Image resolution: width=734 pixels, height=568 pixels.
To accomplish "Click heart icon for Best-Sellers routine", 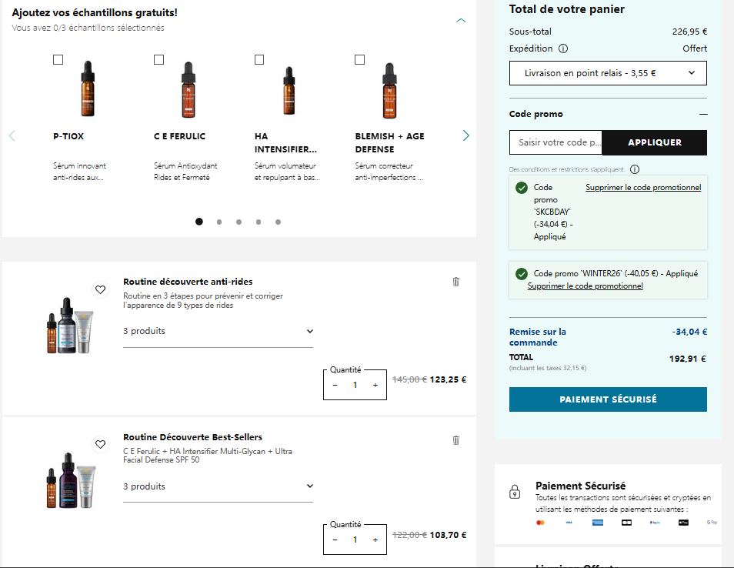I will tap(100, 444).
